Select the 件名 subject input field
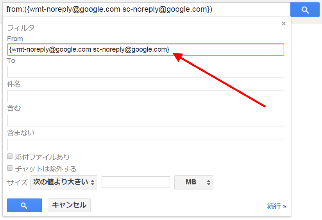322x220 pixels. coord(145,96)
